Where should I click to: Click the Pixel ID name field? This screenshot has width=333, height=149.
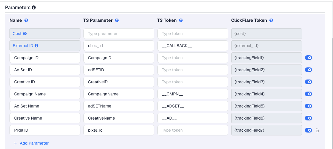click(x=45, y=130)
